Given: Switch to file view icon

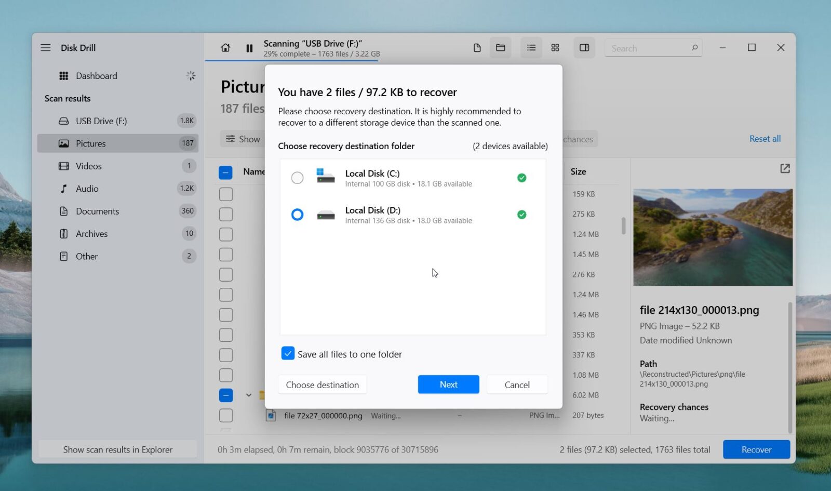Looking at the screenshot, I should [477, 48].
